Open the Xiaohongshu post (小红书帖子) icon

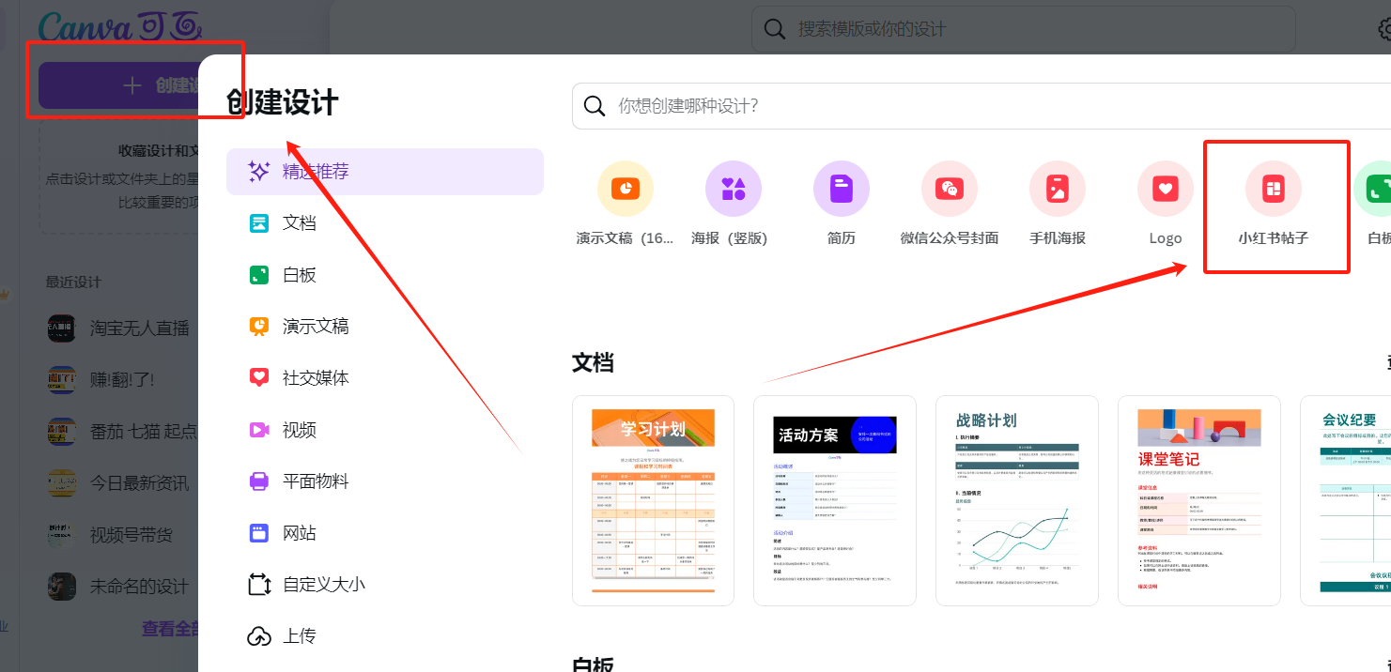point(1273,189)
